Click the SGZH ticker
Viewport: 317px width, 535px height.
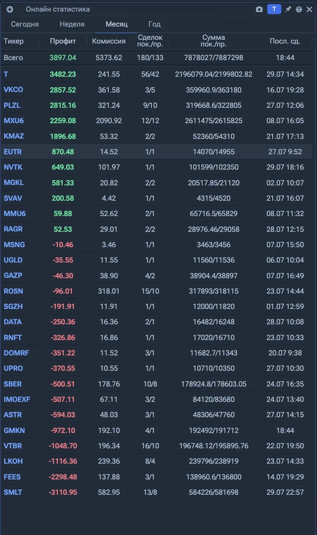13,306
